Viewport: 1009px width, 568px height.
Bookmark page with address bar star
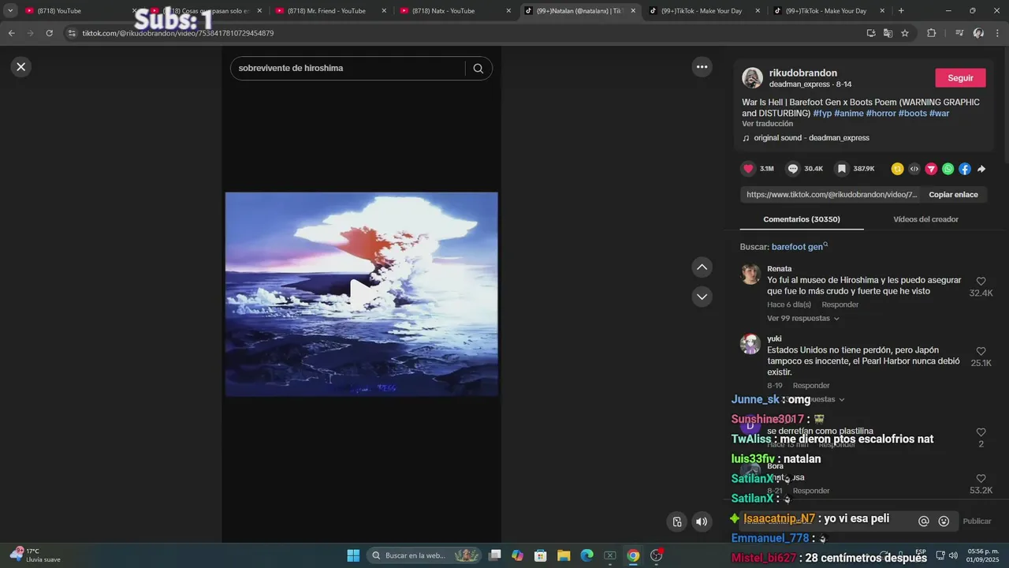tap(905, 33)
